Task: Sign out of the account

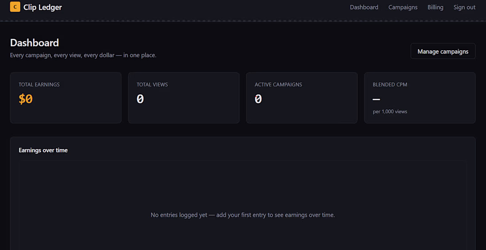Action: click(x=464, y=7)
